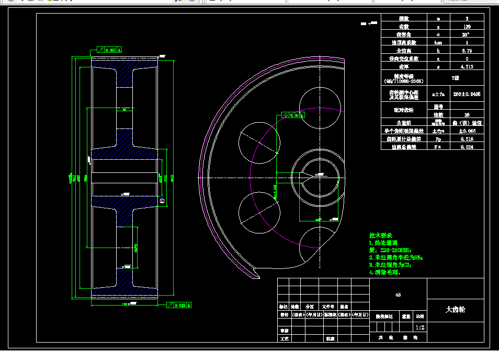Select the 齿厚 label
Screen dimensions: 499x352
[404, 67]
